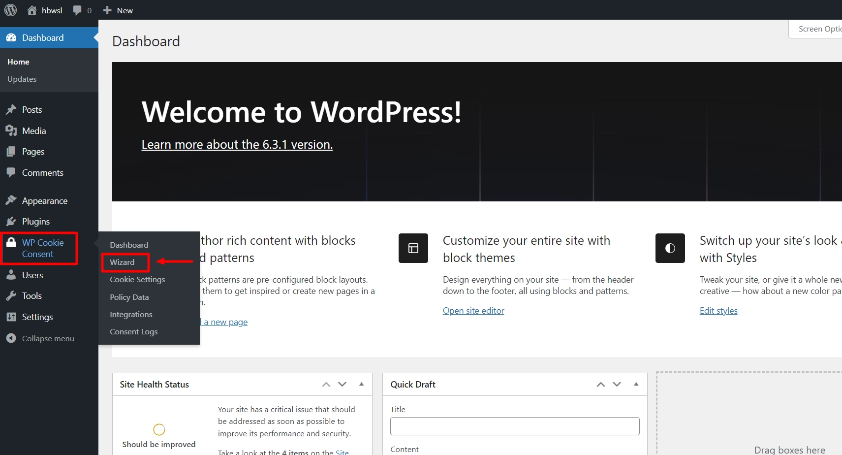Viewport: 842px width, 455px height.
Task: Click the Pages sidebar icon
Action: click(11, 151)
